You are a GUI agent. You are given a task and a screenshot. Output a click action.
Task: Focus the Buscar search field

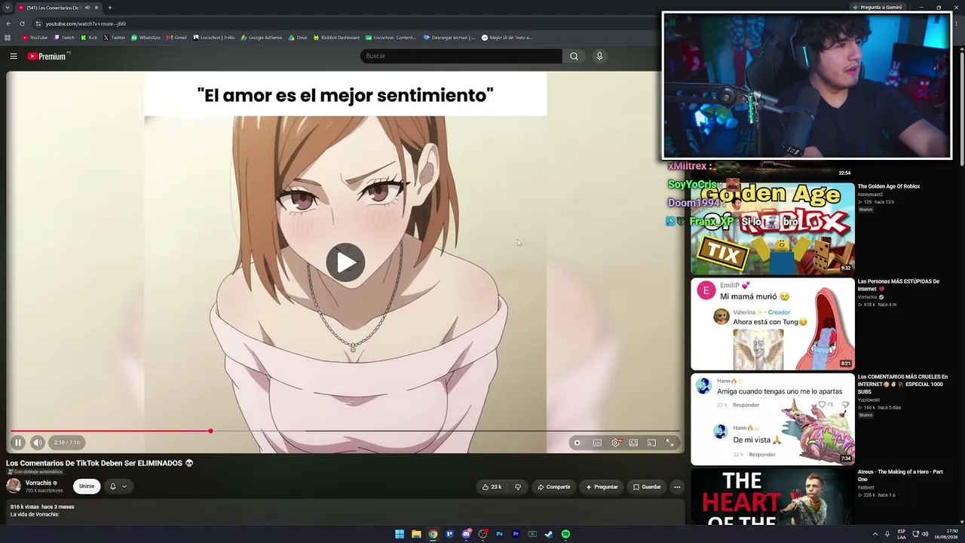(461, 56)
